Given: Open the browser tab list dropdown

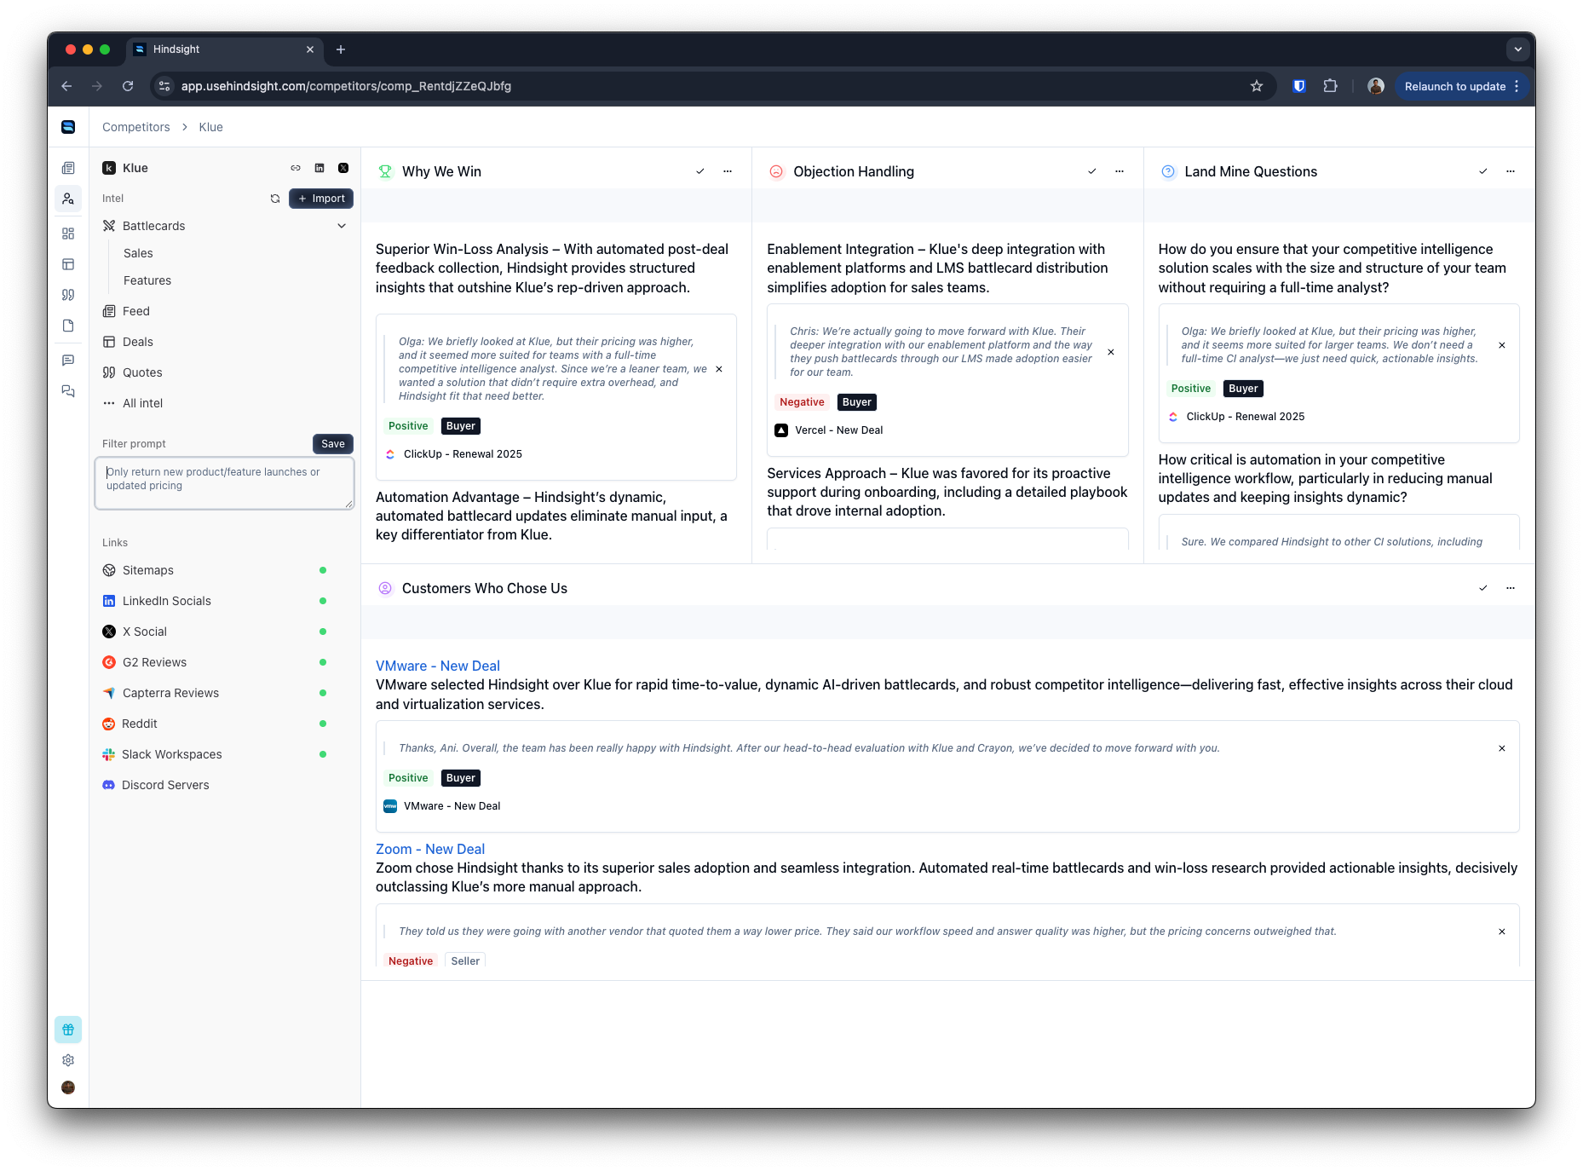Looking at the screenshot, I should [x=1517, y=49].
